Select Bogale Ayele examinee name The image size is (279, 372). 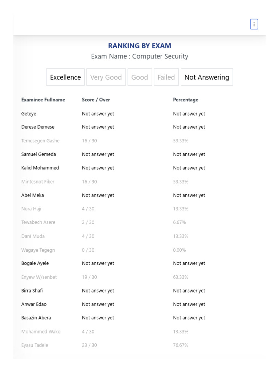click(35, 263)
